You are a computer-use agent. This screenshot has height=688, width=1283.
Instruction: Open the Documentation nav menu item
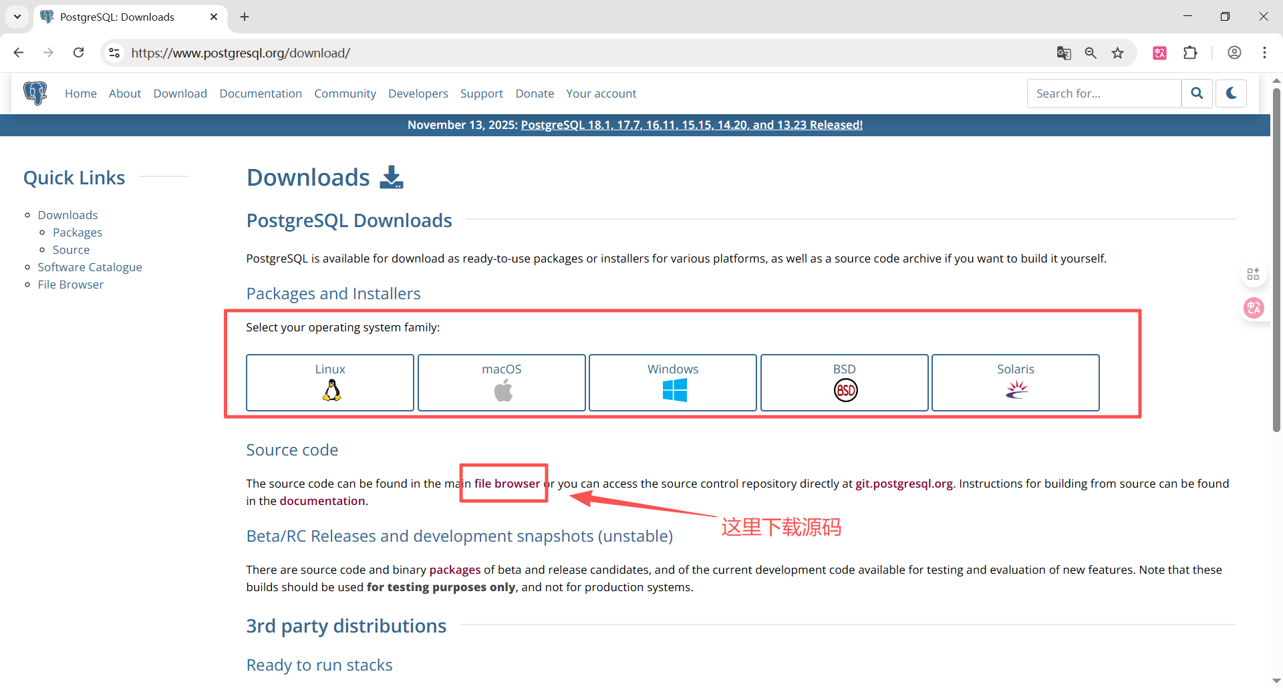coord(261,94)
